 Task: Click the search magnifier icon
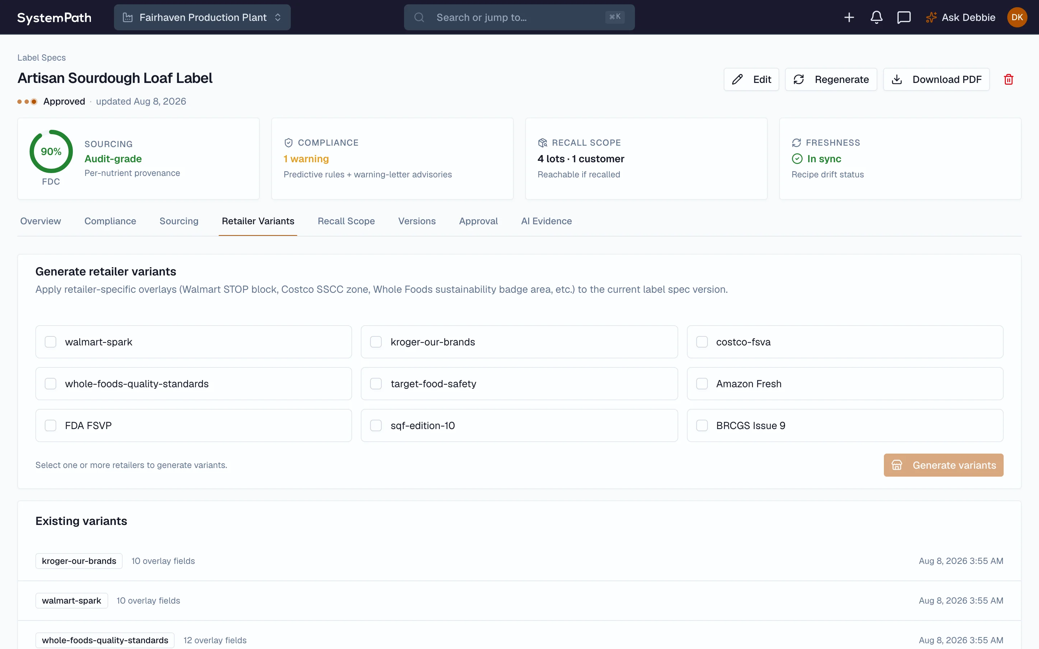419,17
